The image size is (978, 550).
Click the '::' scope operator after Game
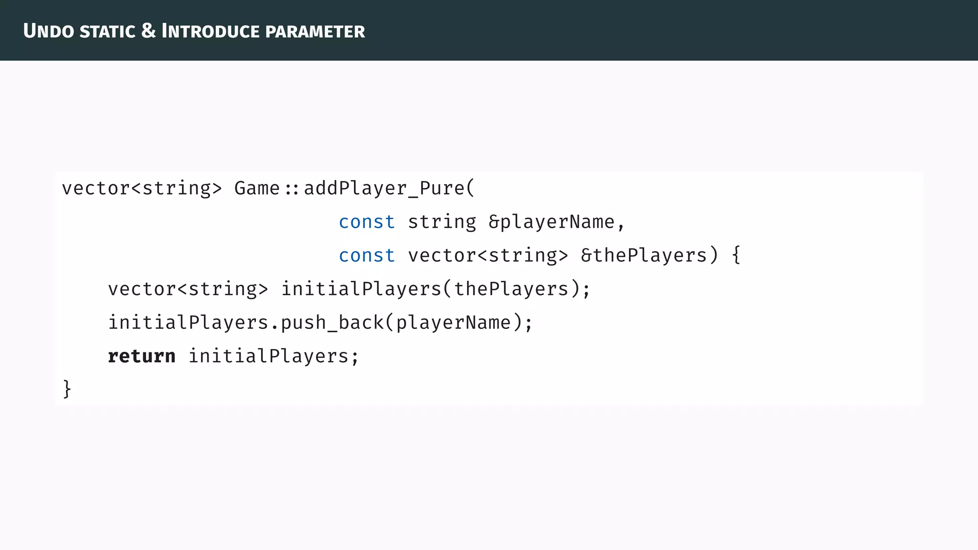tap(292, 189)
